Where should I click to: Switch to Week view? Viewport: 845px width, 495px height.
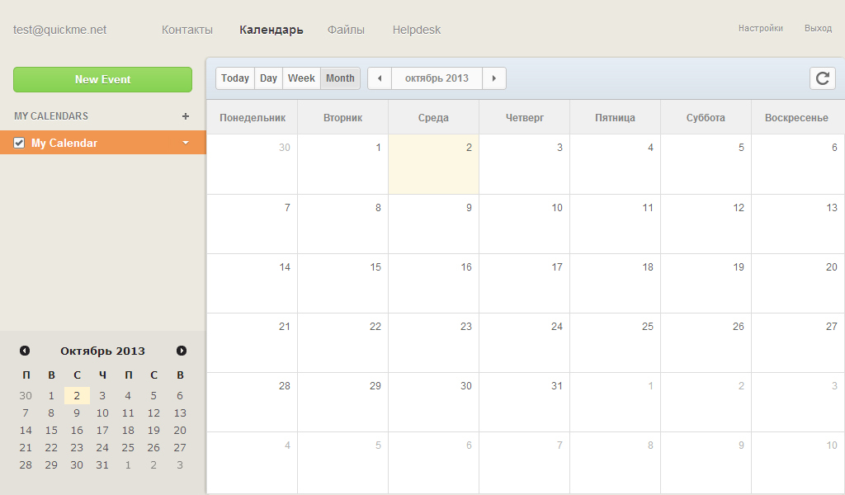(x=301, y=78)
